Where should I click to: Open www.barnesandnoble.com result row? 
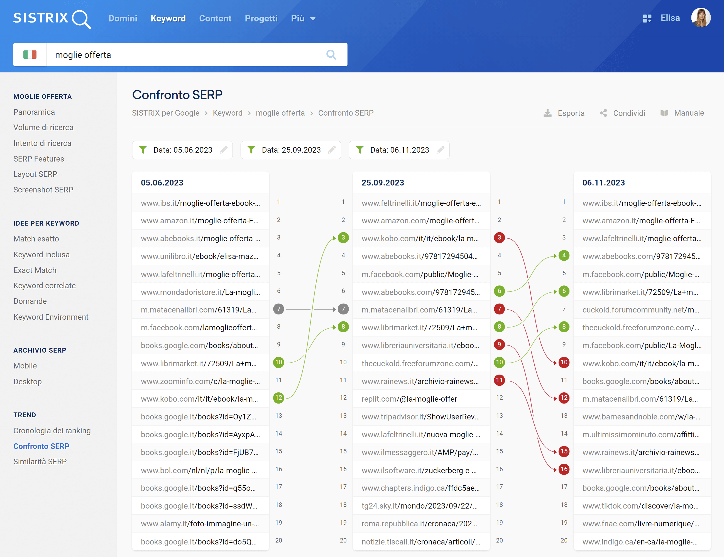tap(642, 417)
